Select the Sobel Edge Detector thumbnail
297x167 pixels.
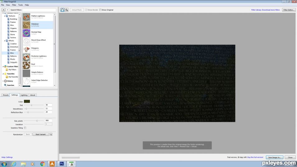(26, 81)
